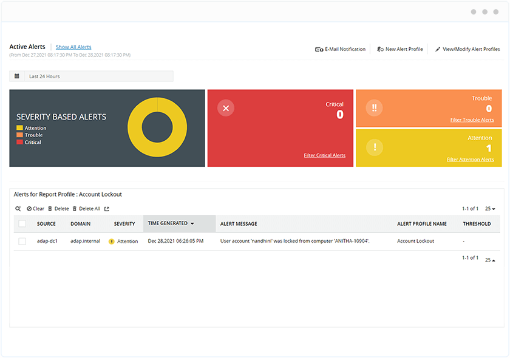
Task: Click Filter Attention Alerts link
Action: click(471, 160)
